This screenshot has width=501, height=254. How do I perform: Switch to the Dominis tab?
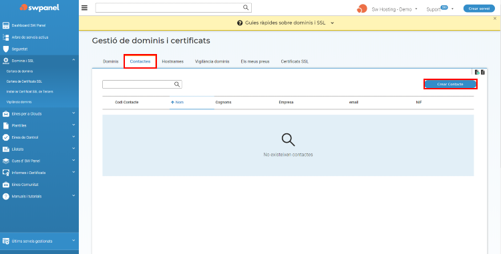110,61
